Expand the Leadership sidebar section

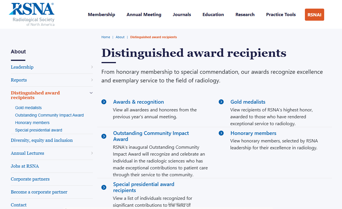92,67
